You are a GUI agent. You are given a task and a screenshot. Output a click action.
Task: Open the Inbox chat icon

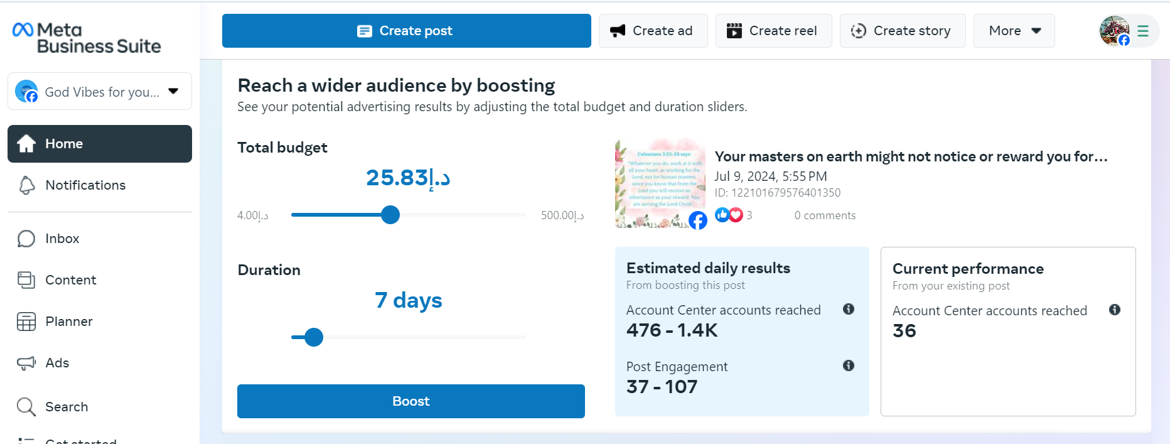(26, 239)
